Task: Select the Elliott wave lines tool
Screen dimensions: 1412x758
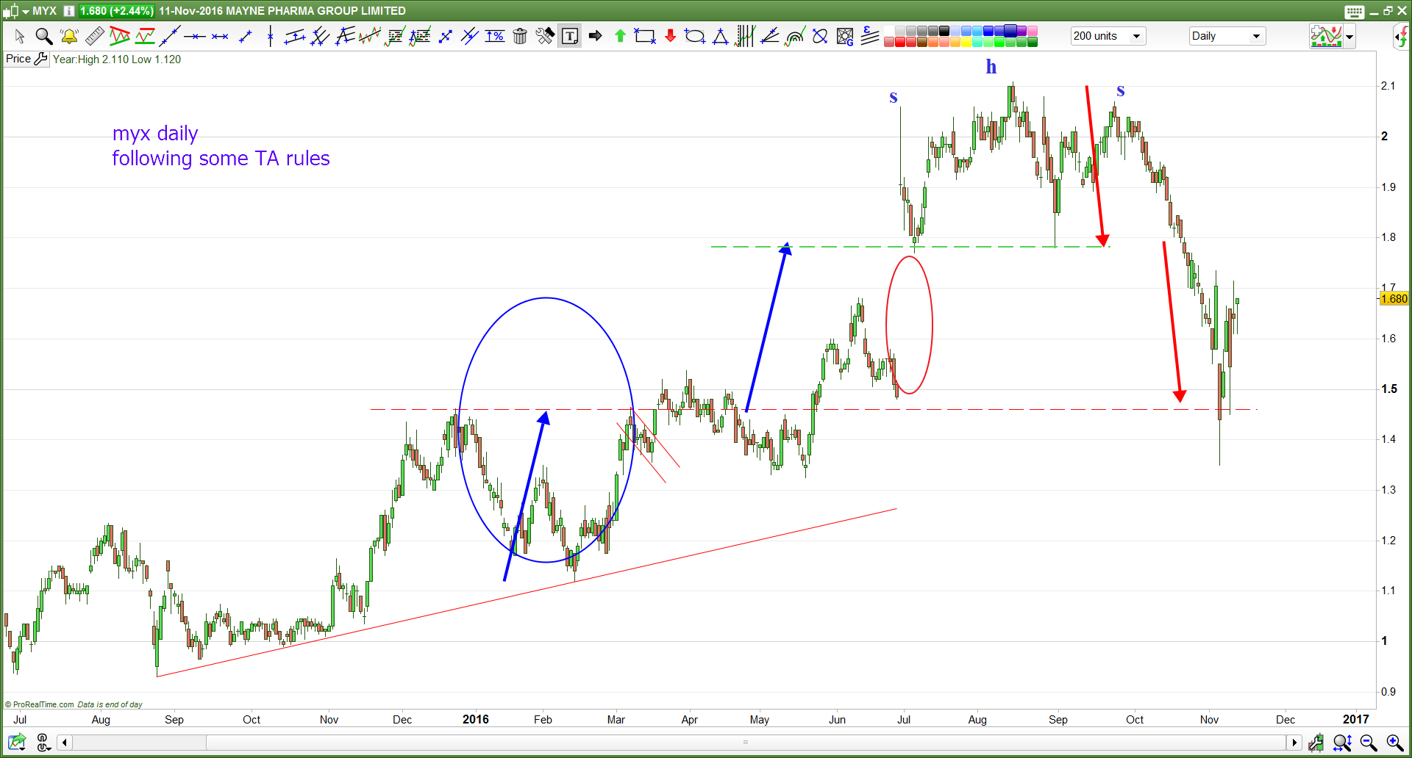Action: [x=870, y=36]
